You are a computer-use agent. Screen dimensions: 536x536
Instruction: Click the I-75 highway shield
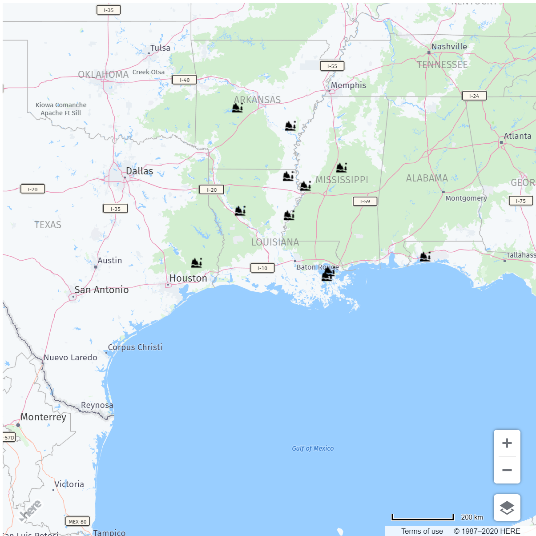point(521,201)
